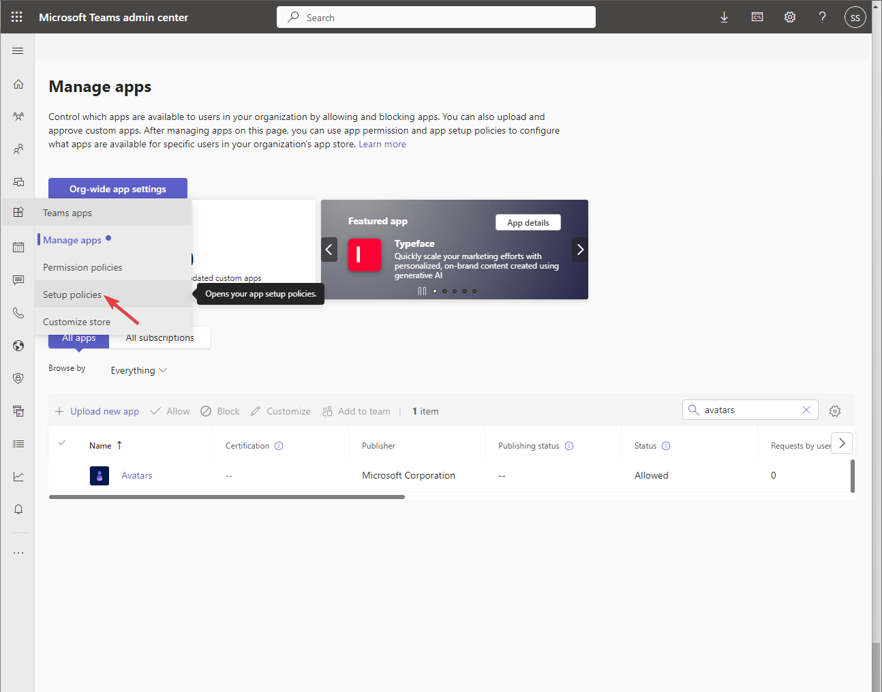Screen dimensions: 882x692
Task: Open the Locations globe icon
Action: pos(18,346)
